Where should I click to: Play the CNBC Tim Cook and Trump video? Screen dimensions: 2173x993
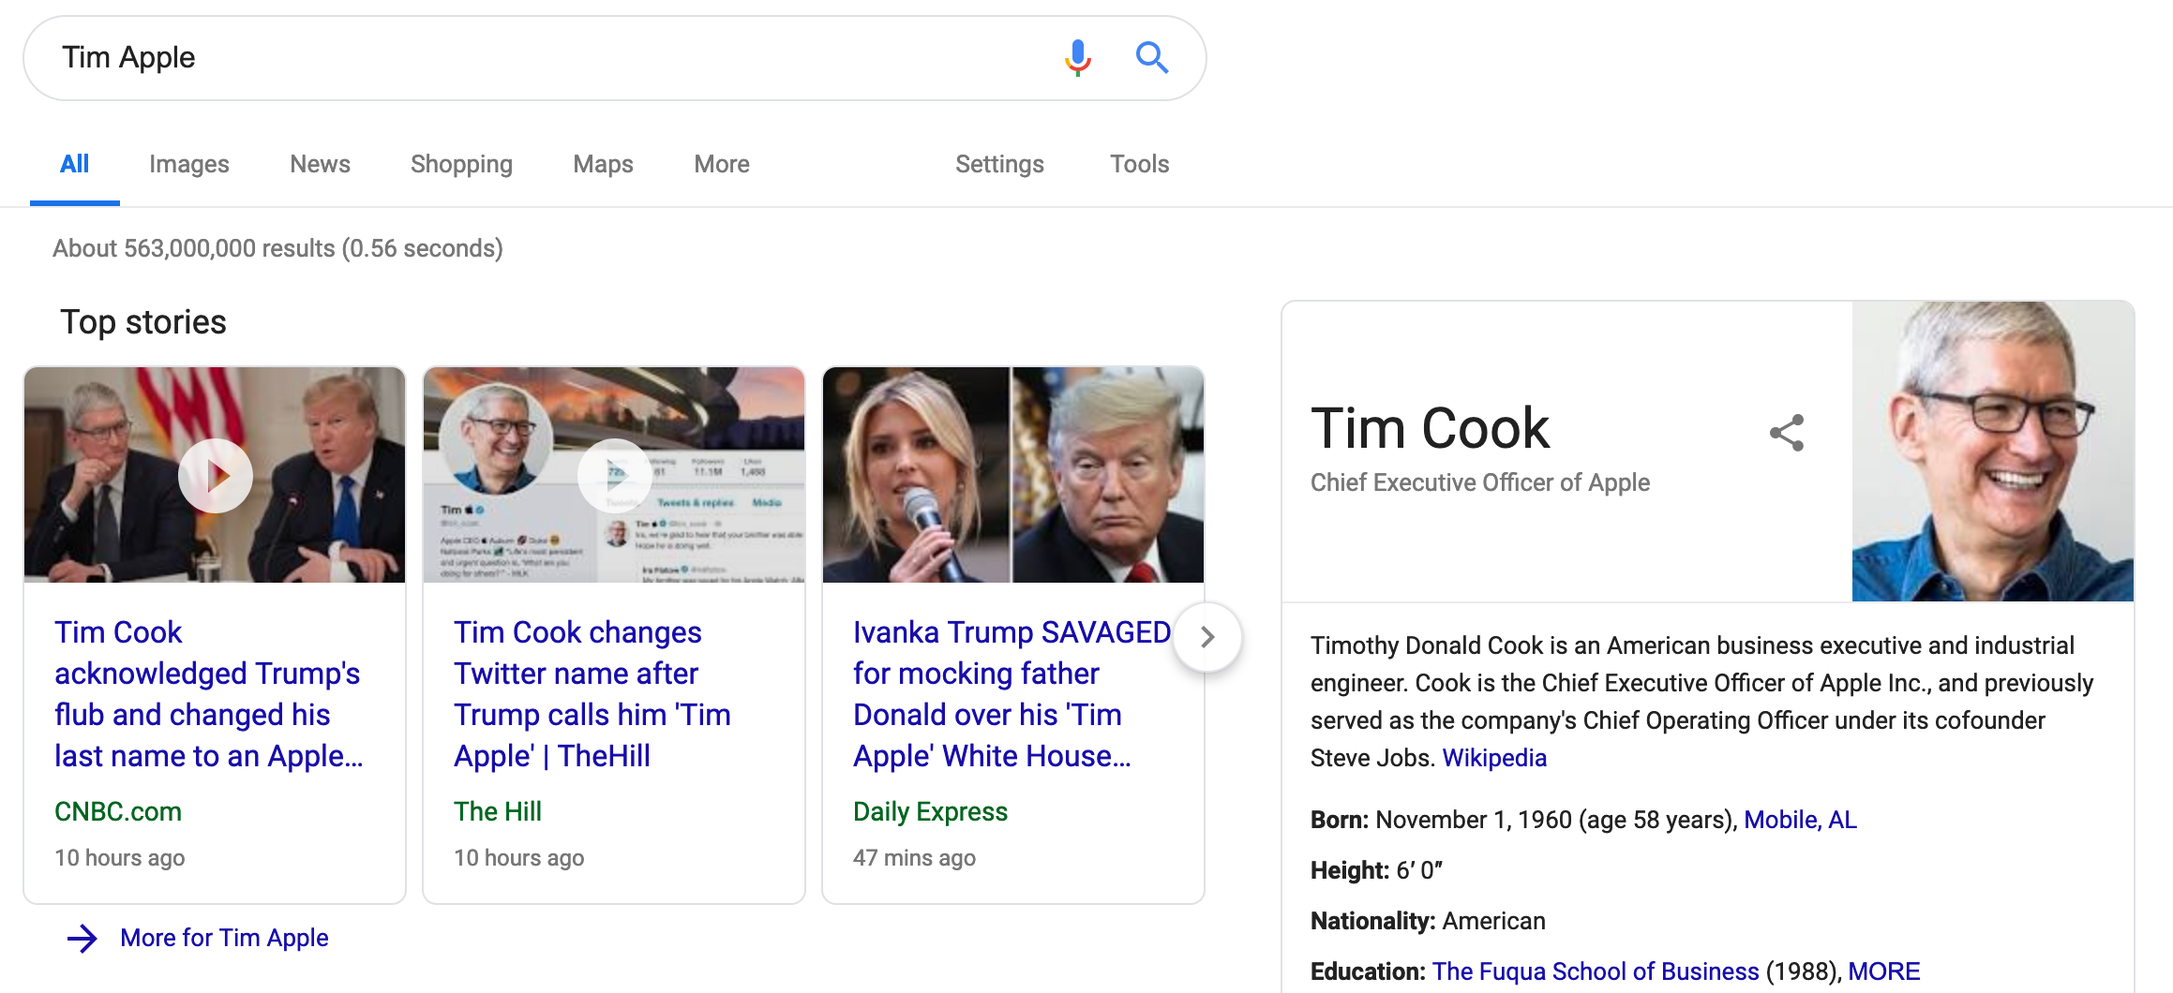click(x=216, y=476)
